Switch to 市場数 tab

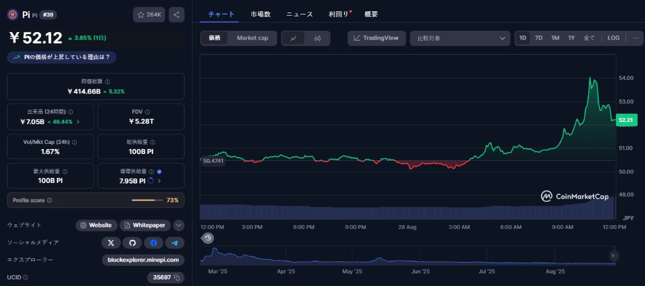(x=261, y=14)
